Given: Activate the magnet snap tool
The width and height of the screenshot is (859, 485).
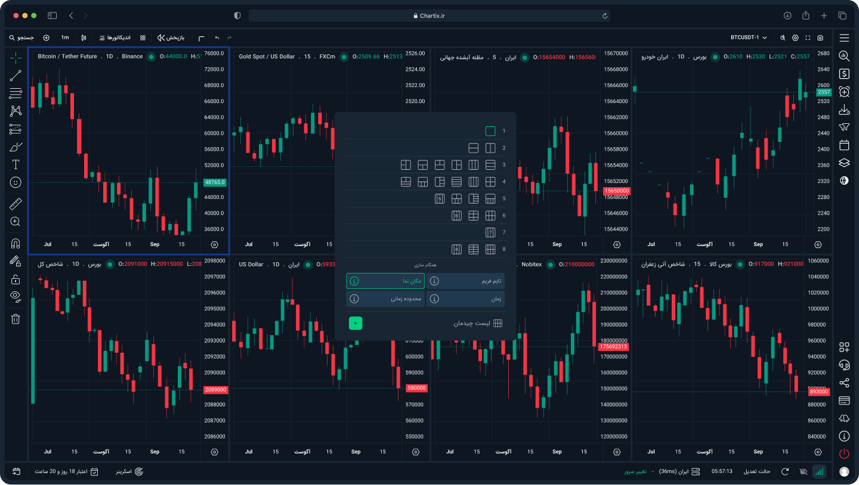Looking at the screenshot, I should click(16, 243).
